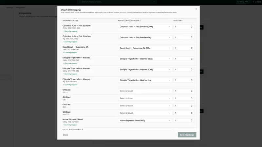Open the Decaf Brazil Sugarcane EA 250g dropdown
The image size is (262, 147).
click(x=145, y=48)
